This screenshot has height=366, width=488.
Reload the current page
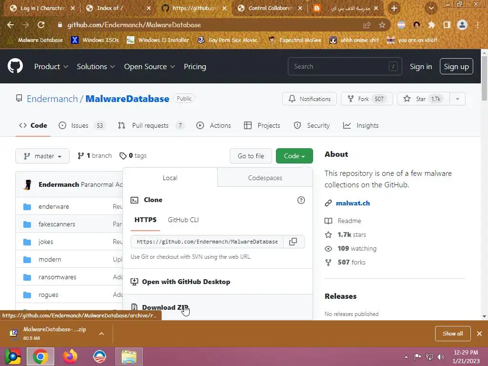click(41, 25)
